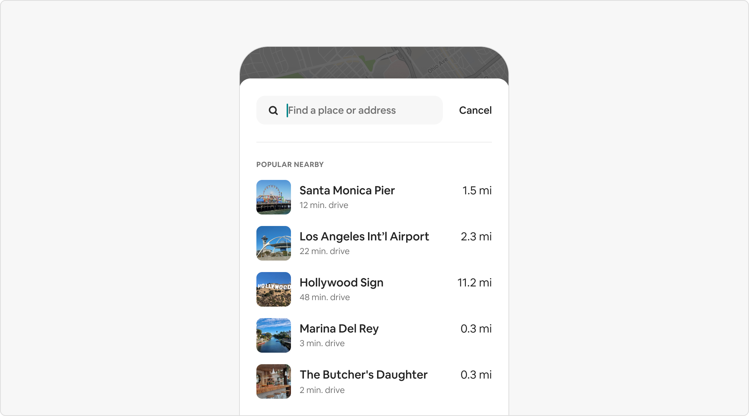
Task: Open The Butcher's Daughter restaurant thumbnail
Action: [x=274, y=381]
